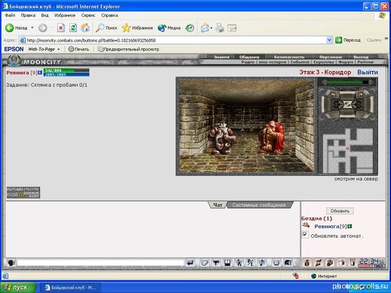The height and width of the screenshot is (293, 391).
Task: Open the Безопасность game menu
Action: pos(289,57)
